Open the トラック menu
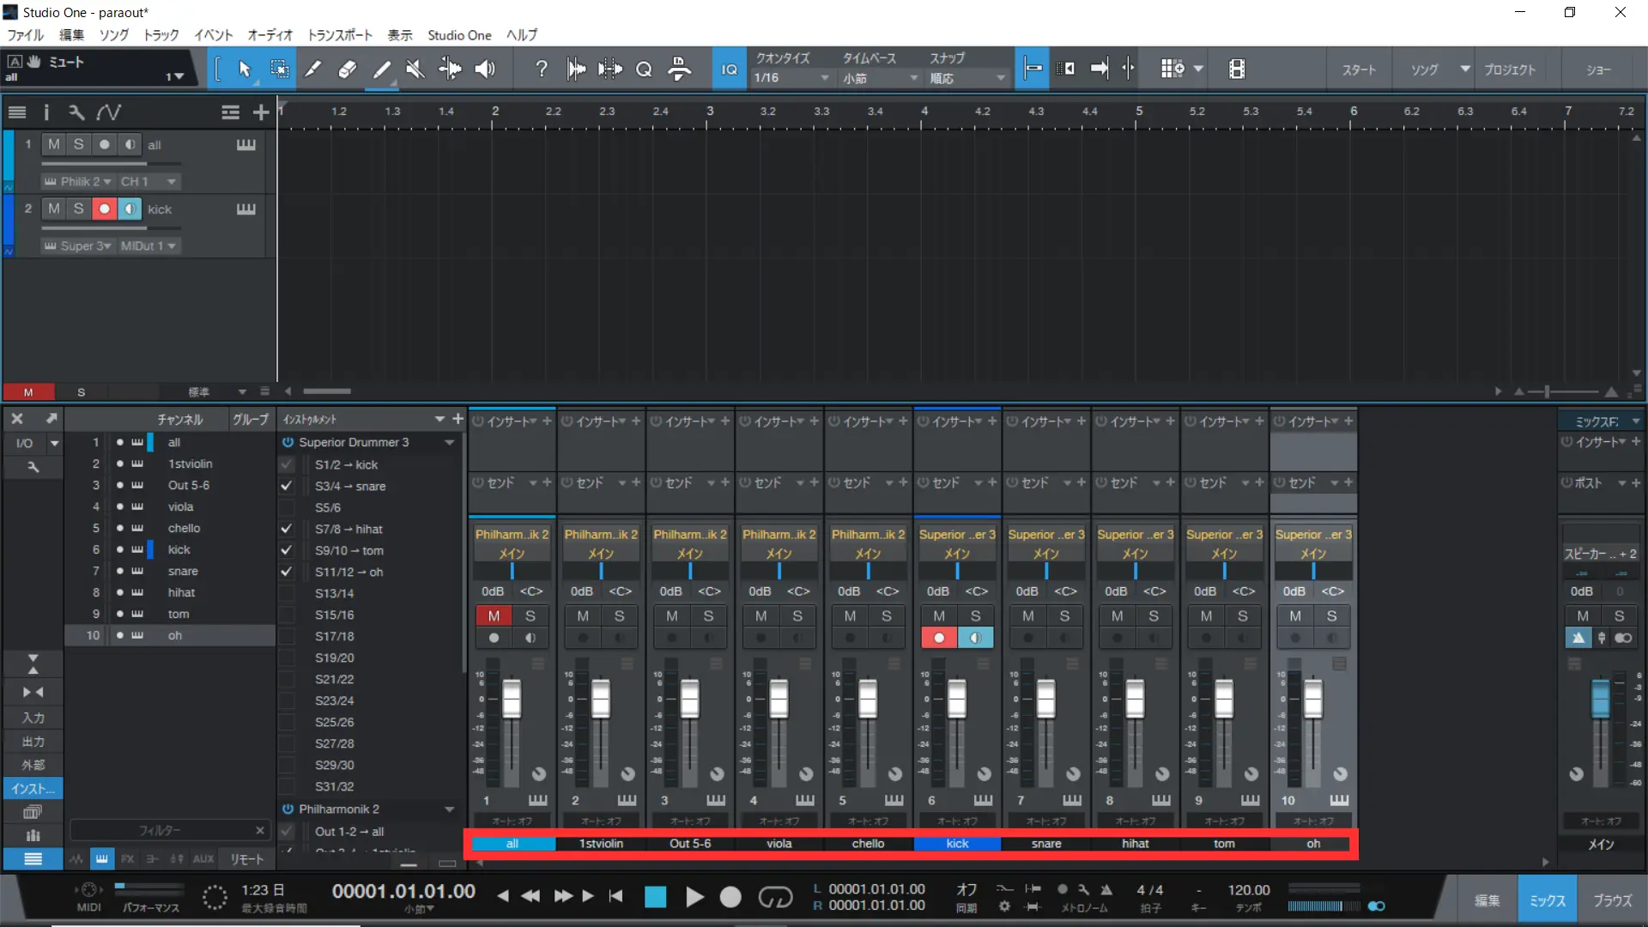1648x927 pixels. click(x=161, y=35)
